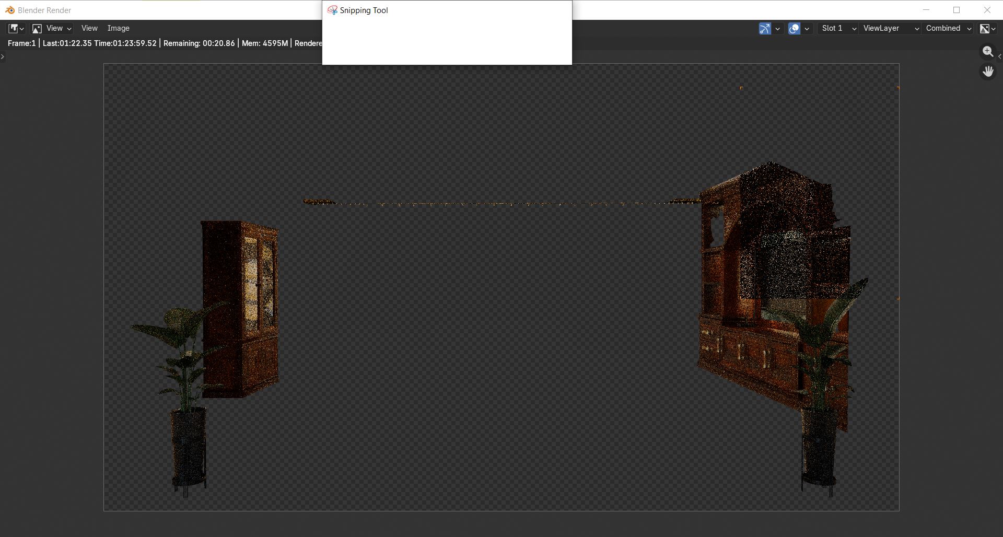This screenshot has width=1003, height=537.
Task: Open the image editor View mode dropdown
Action: pos(51,28)
